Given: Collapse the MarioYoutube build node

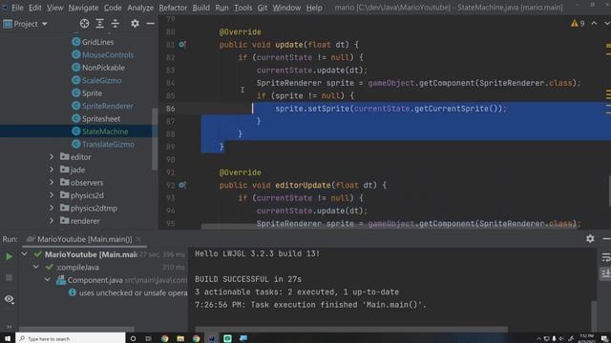Looking at the screenshot, I should coord(25,254).
